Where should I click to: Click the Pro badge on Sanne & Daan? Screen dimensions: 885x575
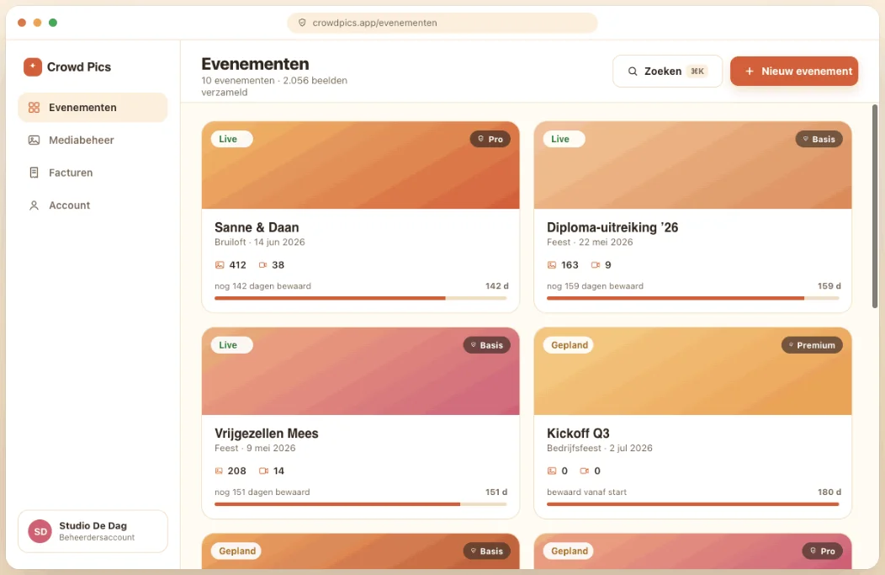[490, 139]
